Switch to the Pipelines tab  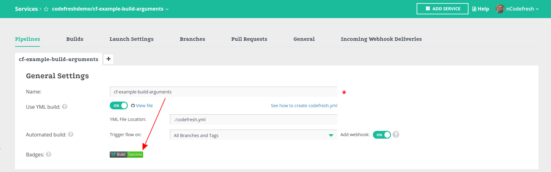(28, 39)
